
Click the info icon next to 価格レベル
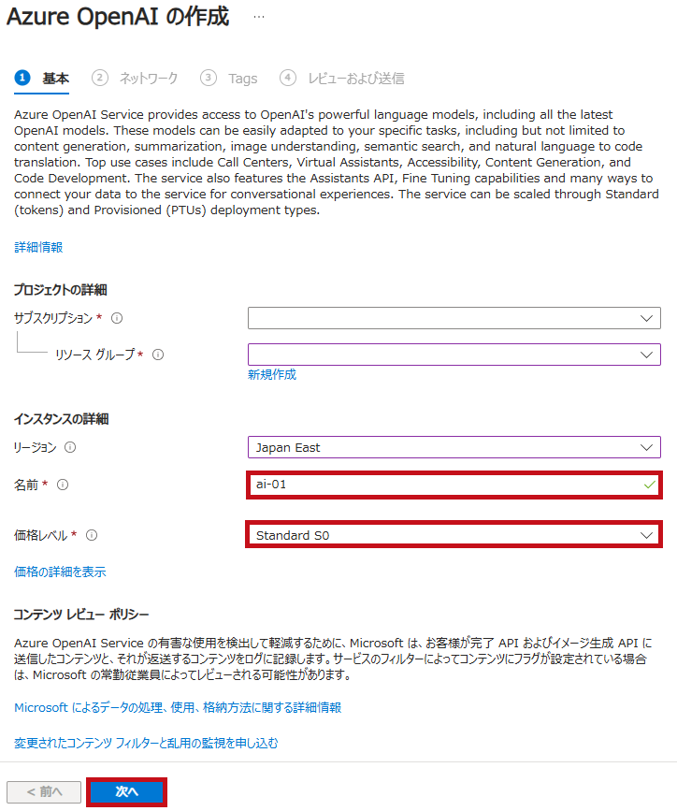pos(92,535)
